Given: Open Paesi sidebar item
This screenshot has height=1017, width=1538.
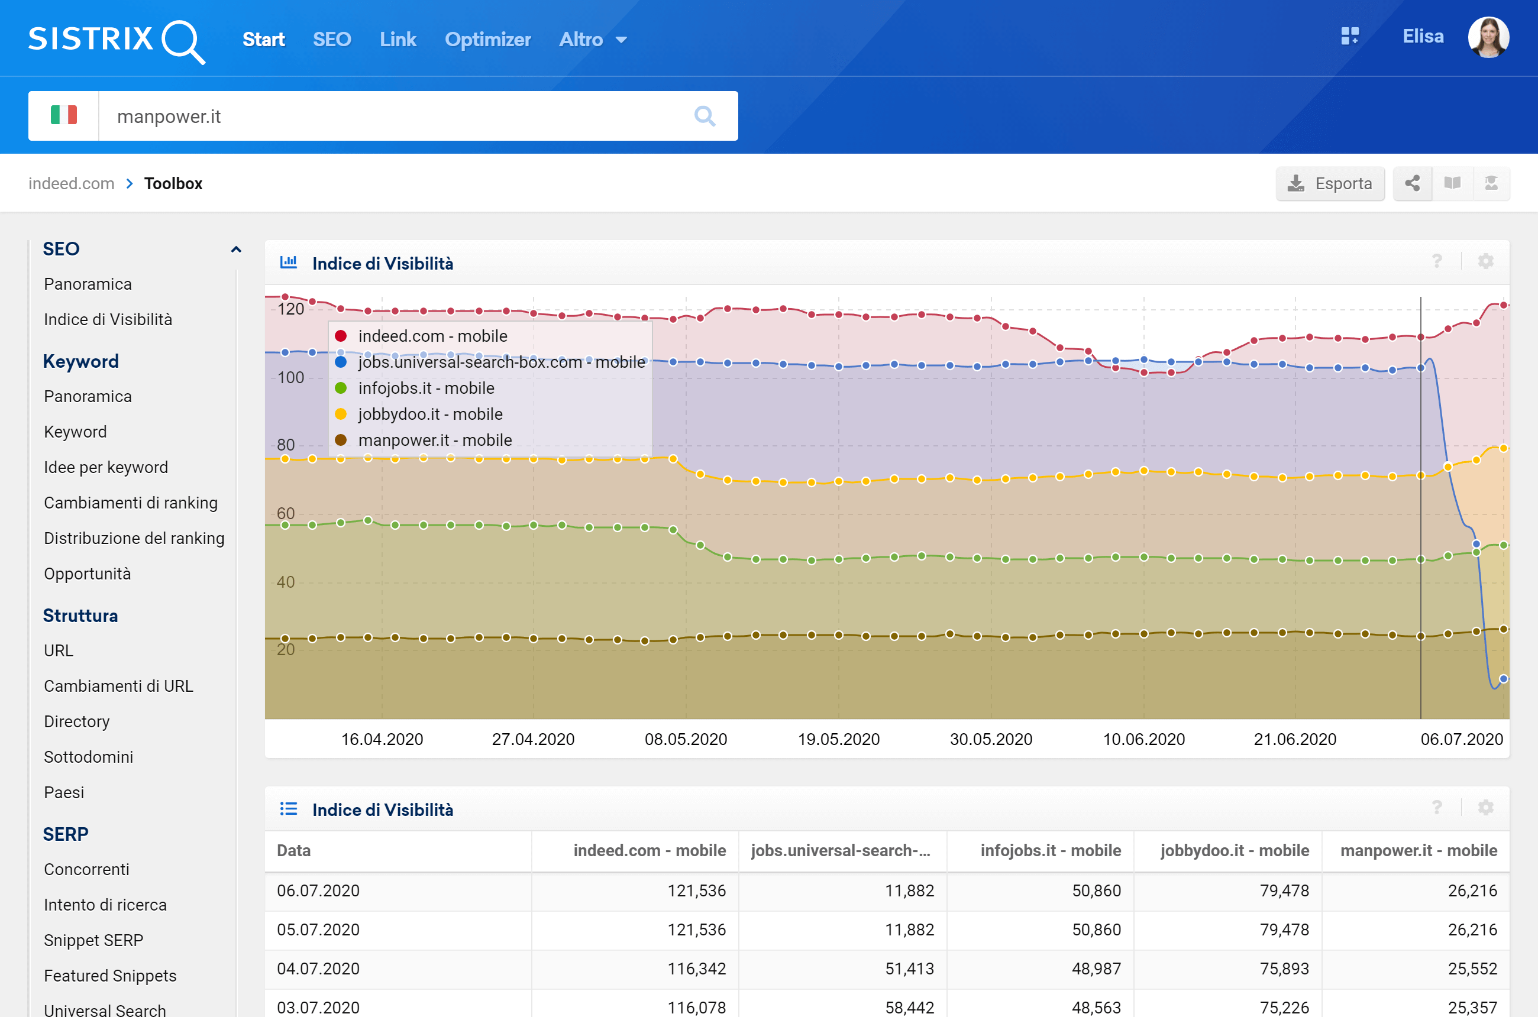Looking at the screenshot, I should pyautogui.click(x=64, y=792).
